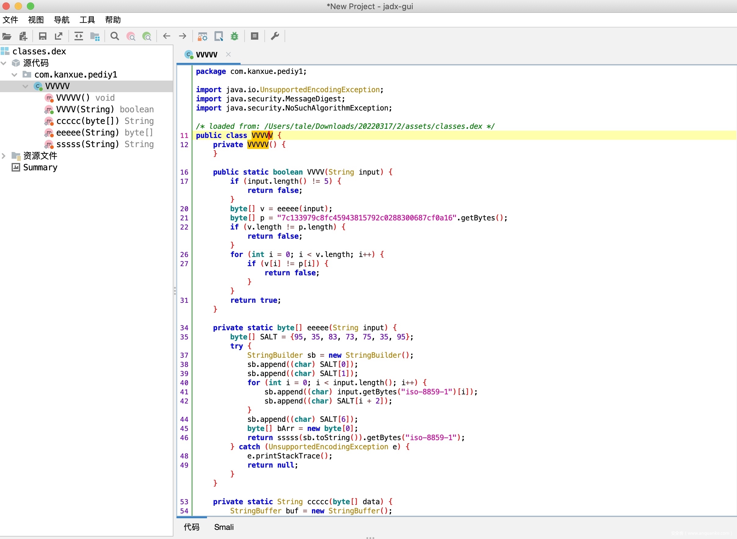Click the add files toolbar icon
Screen dimensions: 737x539
[x=23, y=36]
